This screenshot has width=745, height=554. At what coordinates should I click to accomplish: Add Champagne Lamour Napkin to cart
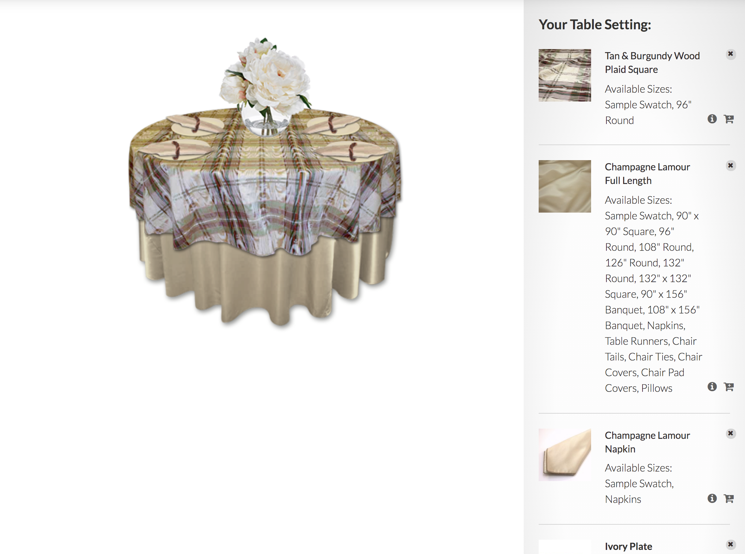point(729,498)
